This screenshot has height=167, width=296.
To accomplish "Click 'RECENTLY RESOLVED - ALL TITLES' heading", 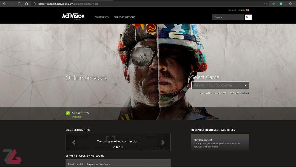I will [x=213, y=130].
